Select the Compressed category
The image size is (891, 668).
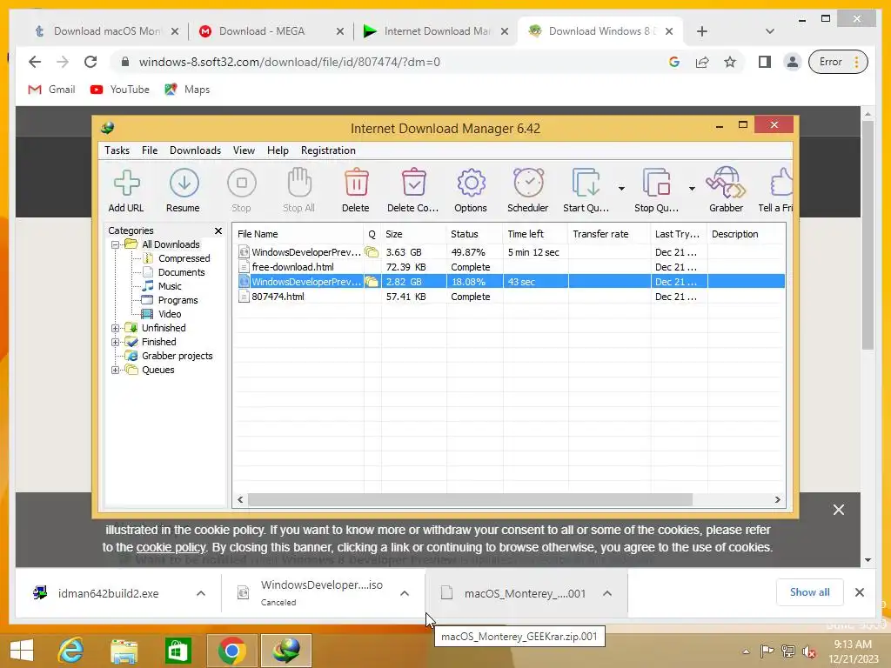click(184, 258)
